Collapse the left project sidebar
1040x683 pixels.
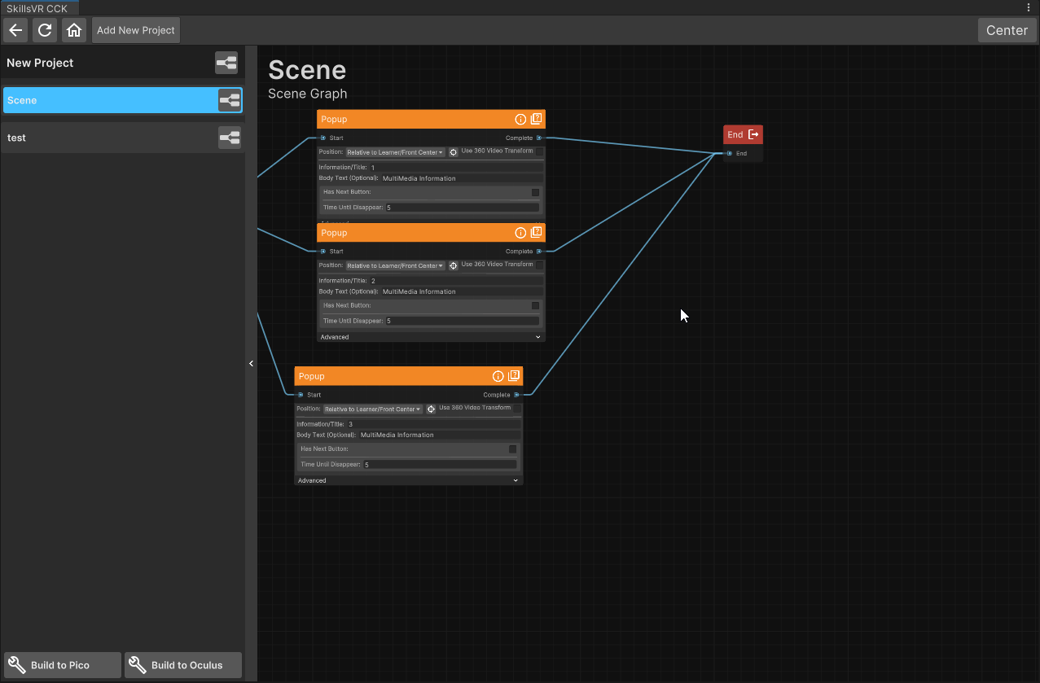coord(251,364)
